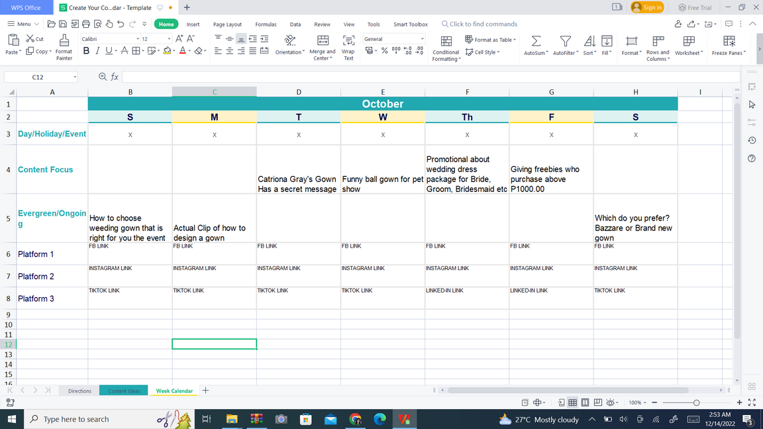This screenshot has height=429, width=763.
Task: Toggle Italic formatting
Action: coord(97,50)
